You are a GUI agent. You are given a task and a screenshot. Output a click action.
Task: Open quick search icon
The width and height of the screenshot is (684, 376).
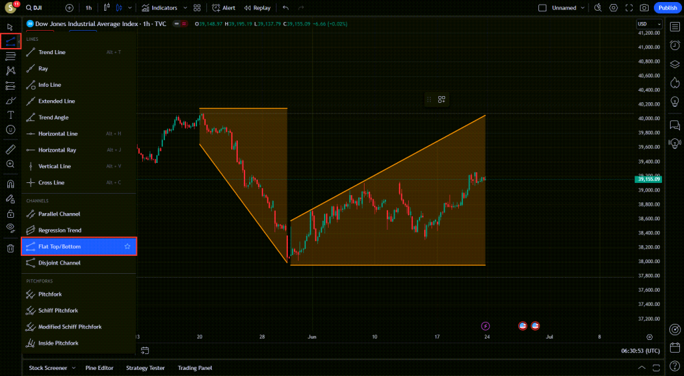[x=598, y=8]
